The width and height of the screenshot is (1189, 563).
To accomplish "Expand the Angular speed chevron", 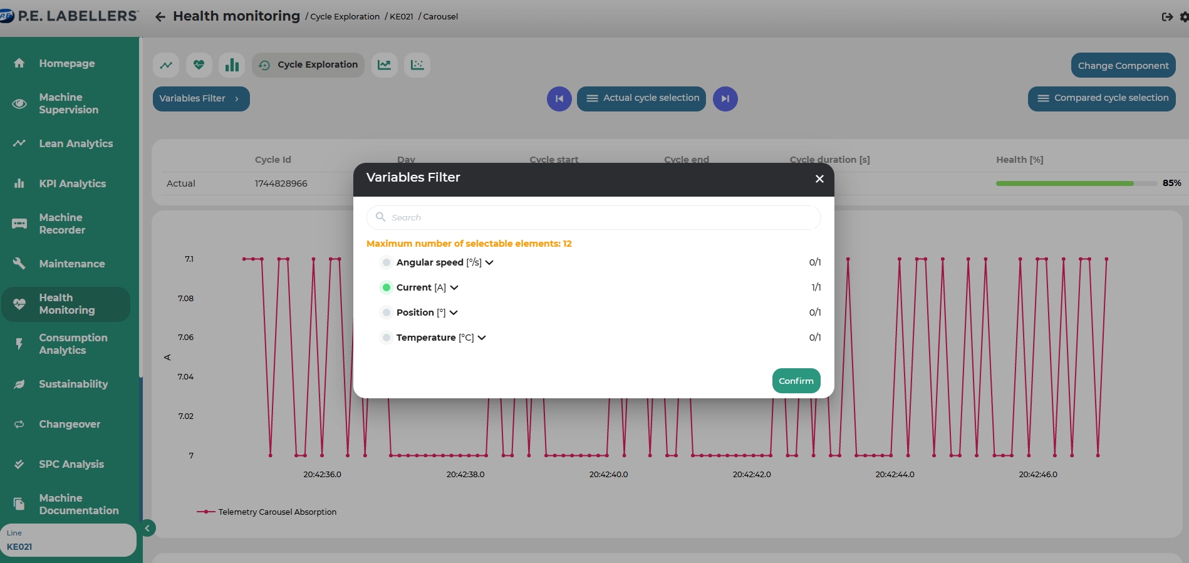I will point(490,262).
